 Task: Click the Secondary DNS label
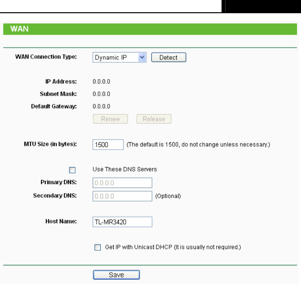pos(55,195)
